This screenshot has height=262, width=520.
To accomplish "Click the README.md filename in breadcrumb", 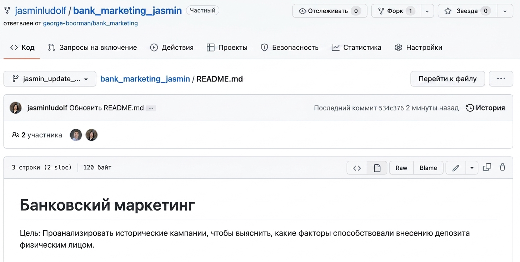I will coord(220,79).
